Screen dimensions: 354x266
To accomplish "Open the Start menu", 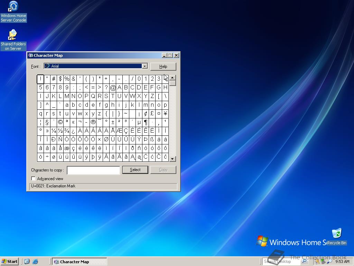I will point(9,261).
